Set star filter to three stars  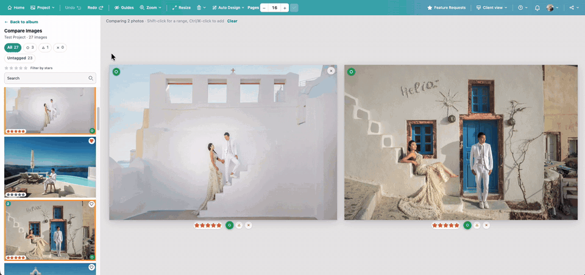16,68
